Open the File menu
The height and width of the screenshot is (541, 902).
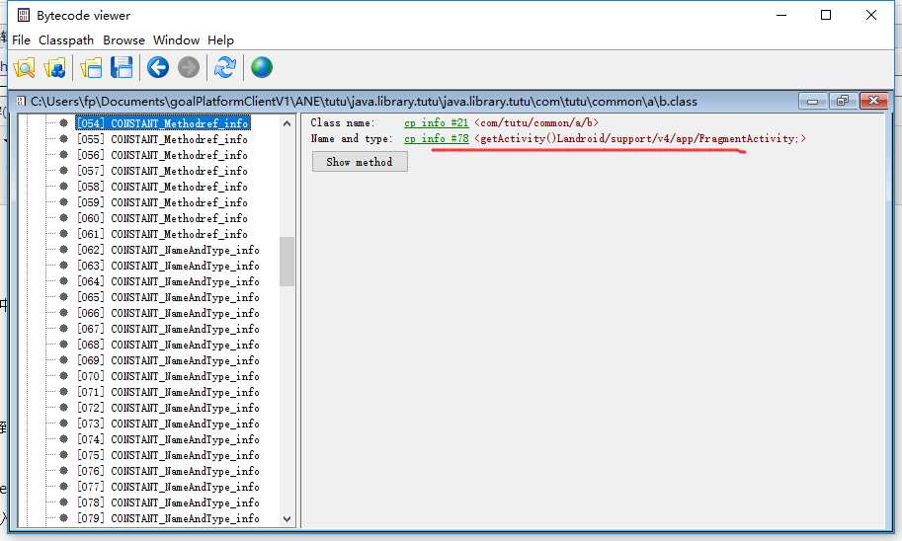point(22,40)
